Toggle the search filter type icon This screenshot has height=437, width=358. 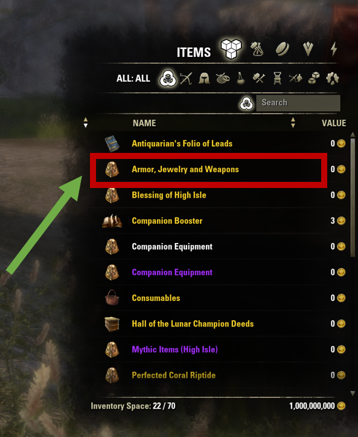[x=246, y=103]
